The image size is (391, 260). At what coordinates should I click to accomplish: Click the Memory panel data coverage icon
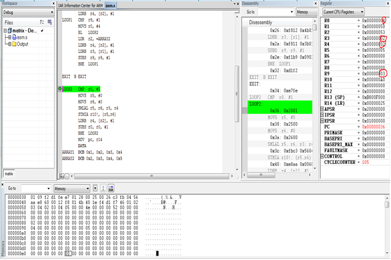[x=103, y=189]
